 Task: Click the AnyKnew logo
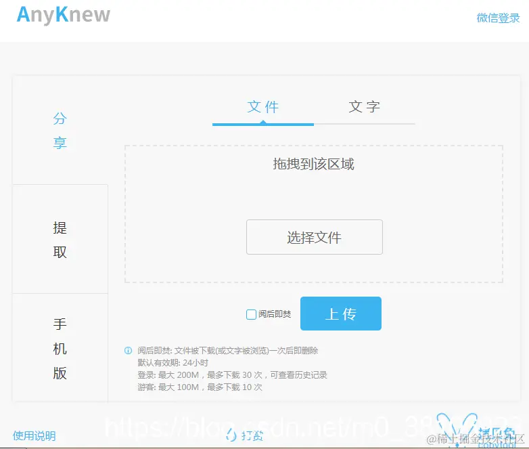64,15
